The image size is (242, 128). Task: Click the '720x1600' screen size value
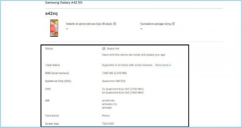point(108,124)
